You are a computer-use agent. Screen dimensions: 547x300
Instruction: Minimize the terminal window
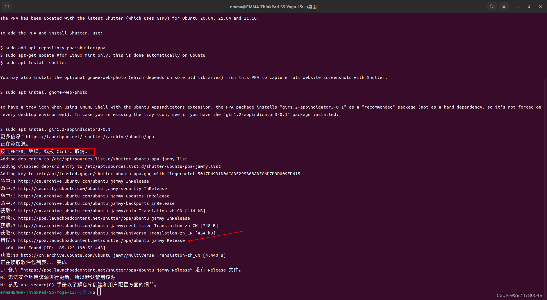tap(518, 7)
